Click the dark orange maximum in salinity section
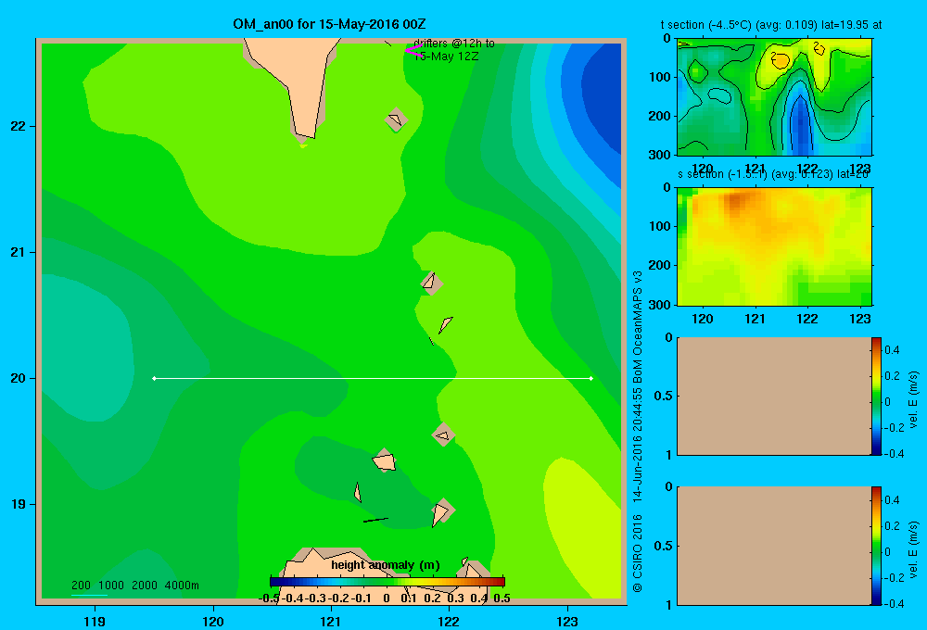Screen dimensions: 927x630 coord(734,200)
